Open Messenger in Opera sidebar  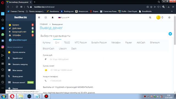[x=3, y=28]
